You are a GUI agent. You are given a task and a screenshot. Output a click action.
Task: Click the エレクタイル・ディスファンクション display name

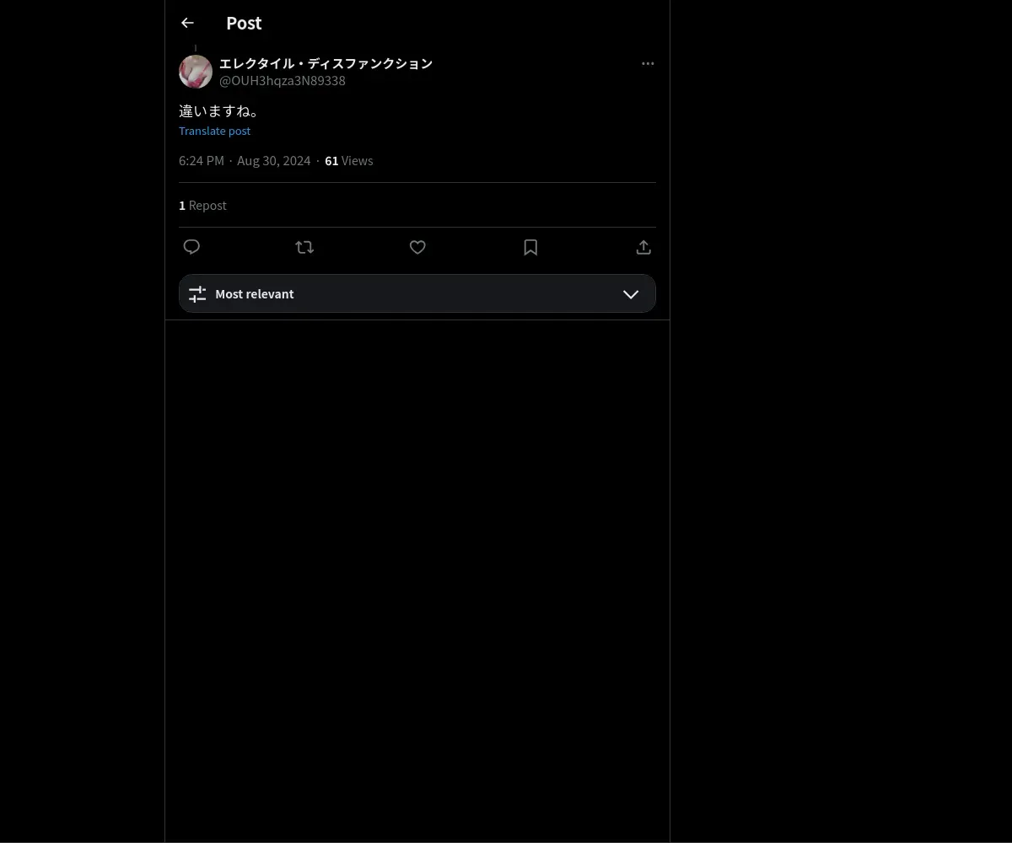click(x=326, y=63)
